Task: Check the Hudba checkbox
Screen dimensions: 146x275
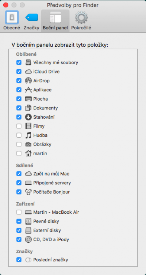Action: coord(19,135)
